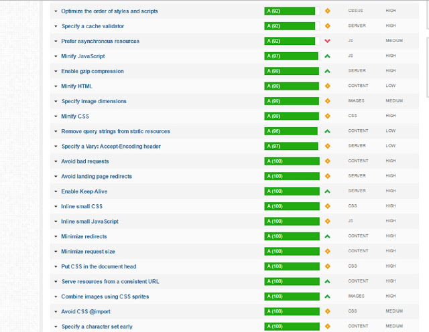Open the Inline small JavaScript link
429x332 pixels.
pyautogui.click(x=90, y=222)
